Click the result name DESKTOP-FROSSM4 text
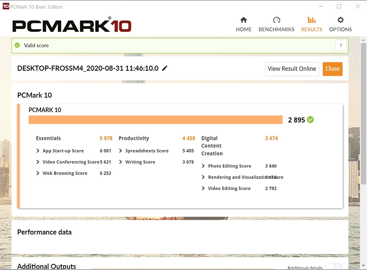Viewport: 367px width, 270px height. click(88, 68)
